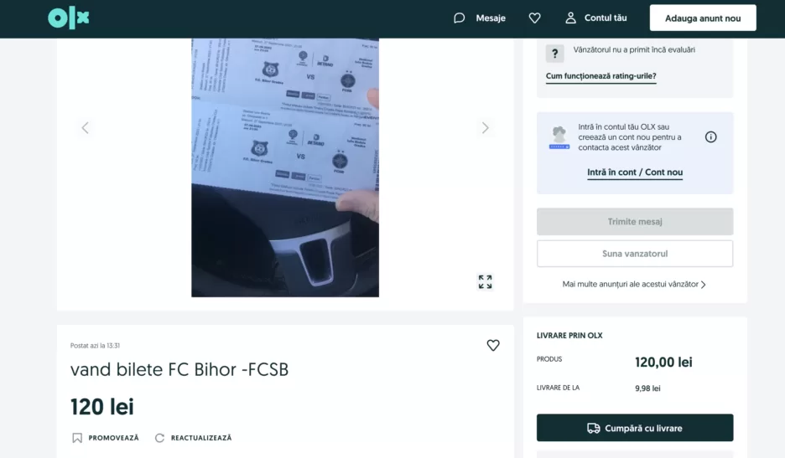Open the Contul tău user icon
Screen dimensions: 785x458
point(571,18)
